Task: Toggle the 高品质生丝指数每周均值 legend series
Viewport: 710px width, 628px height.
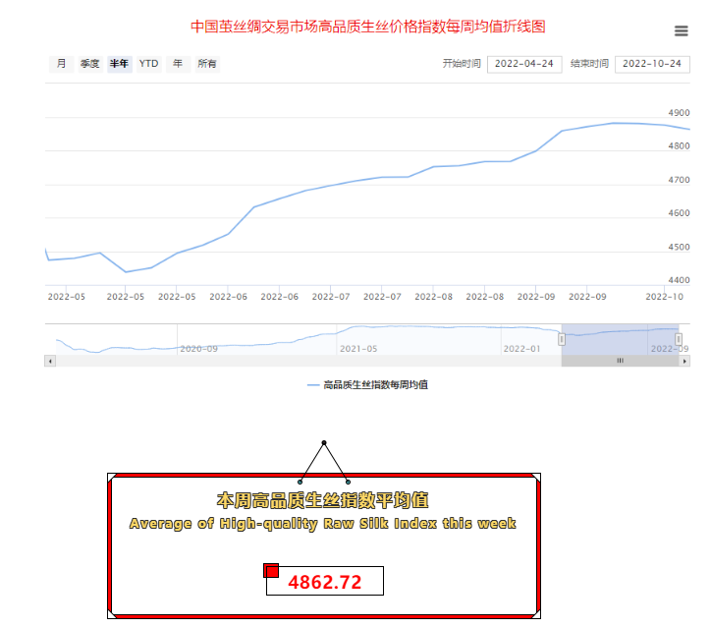Action: tap(366, 385)
